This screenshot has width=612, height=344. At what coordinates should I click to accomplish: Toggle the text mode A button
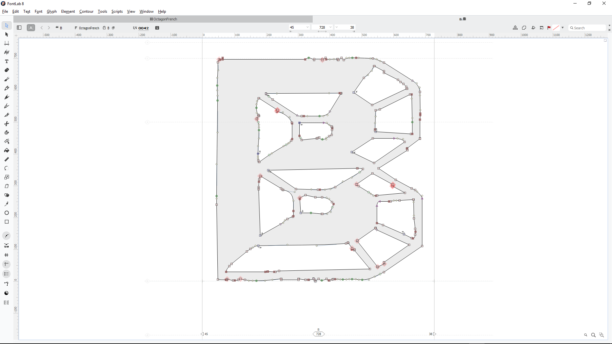(x=31, y=28)
